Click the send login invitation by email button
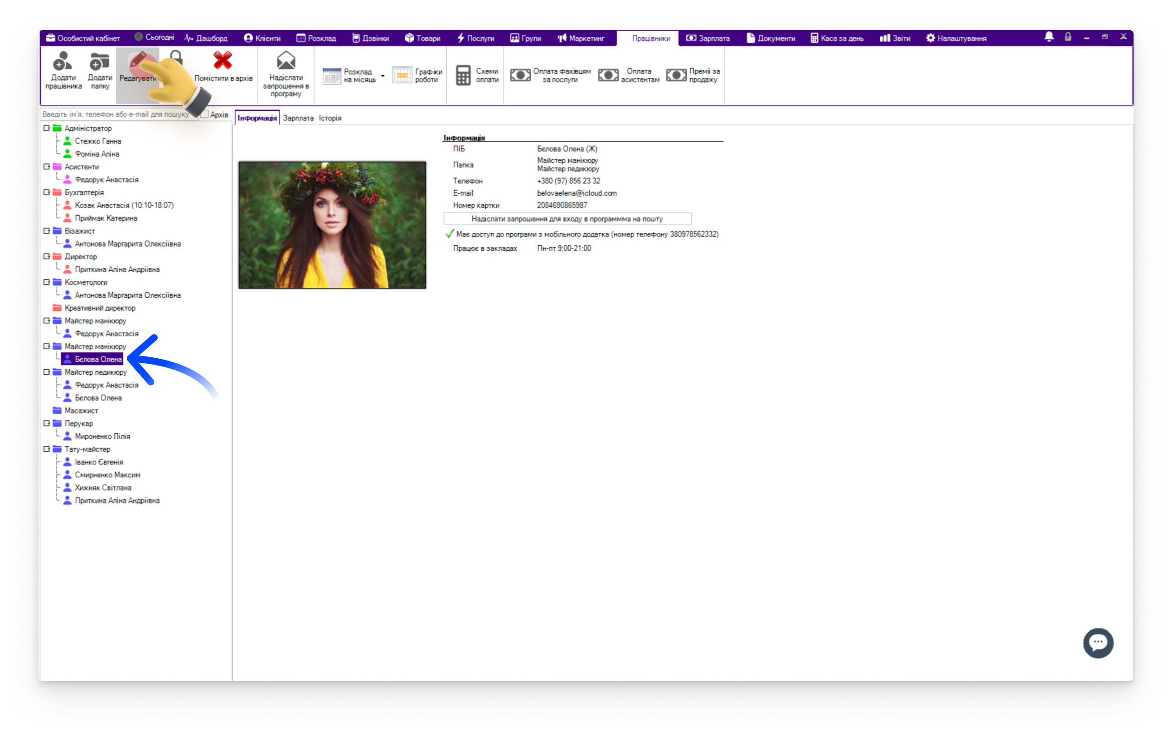Viewport: 1173px width, 733px height. (567, 219)
